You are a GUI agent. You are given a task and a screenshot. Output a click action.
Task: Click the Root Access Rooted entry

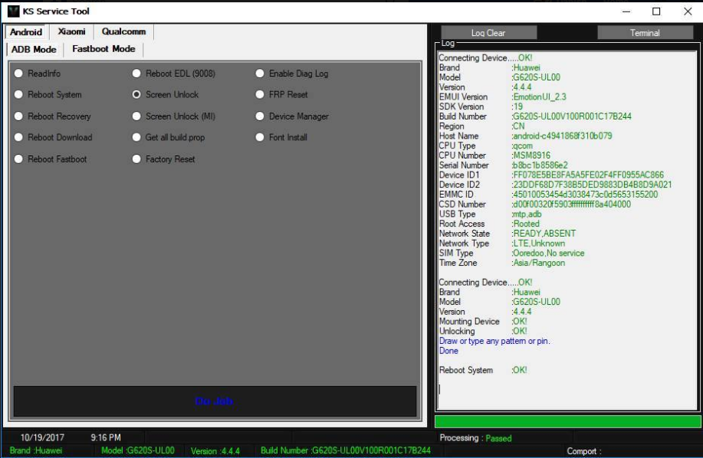click(x=489, y=224)
